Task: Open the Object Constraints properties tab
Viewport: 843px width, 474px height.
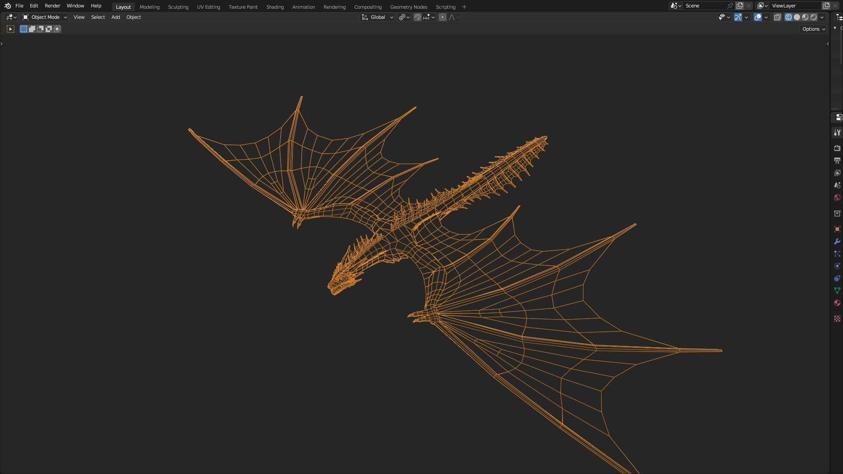Action: coord(837,278)
